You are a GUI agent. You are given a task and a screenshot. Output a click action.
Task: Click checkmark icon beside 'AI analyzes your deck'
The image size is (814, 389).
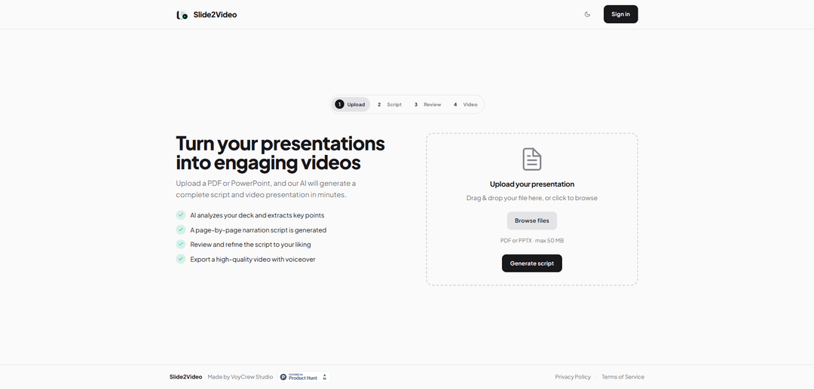click(x=181, y=215)
